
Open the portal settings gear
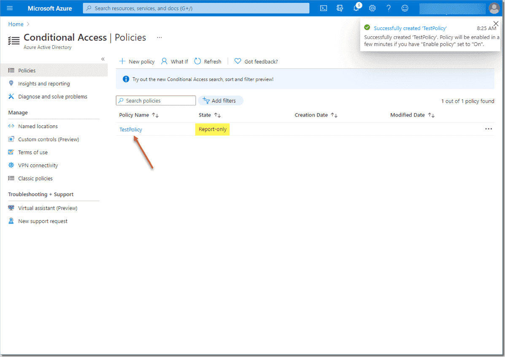pos(372,8)
